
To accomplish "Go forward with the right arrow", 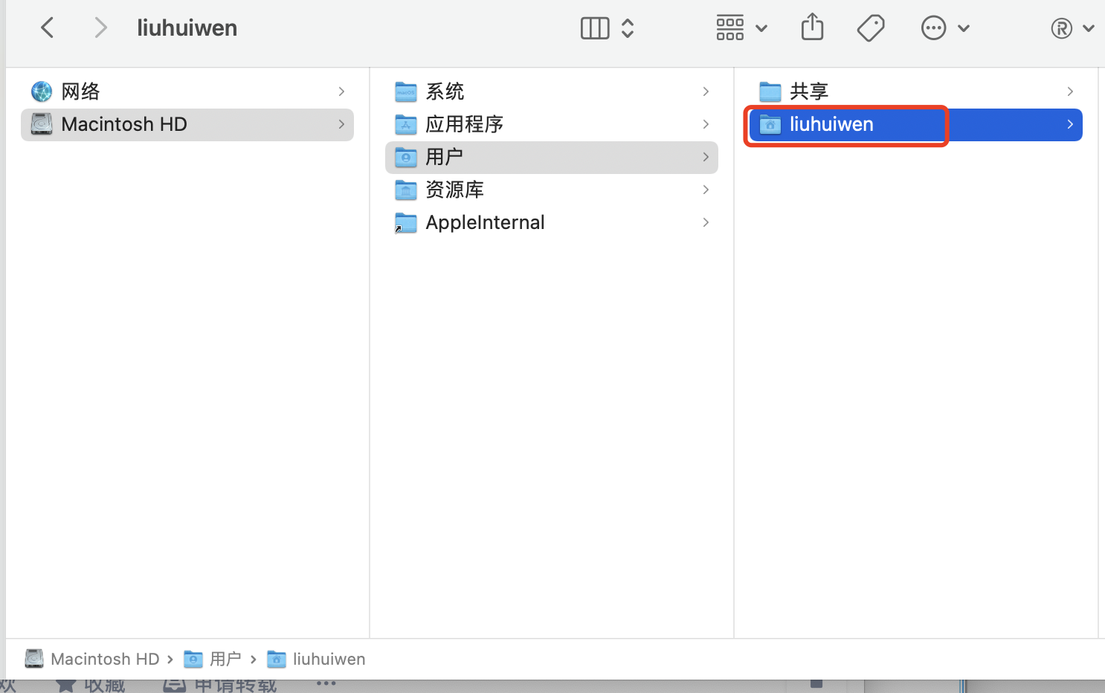I will 100,28.
